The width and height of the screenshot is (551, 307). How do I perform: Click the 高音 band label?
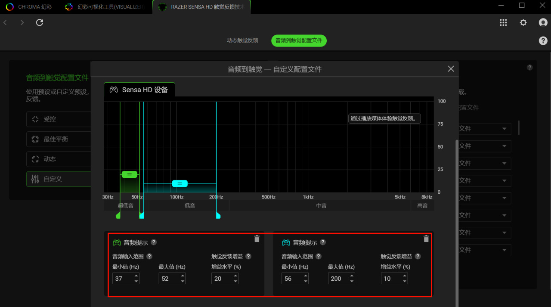422,205
